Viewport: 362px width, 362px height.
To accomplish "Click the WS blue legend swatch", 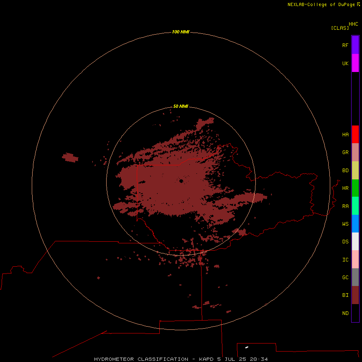I will (355, 224).
